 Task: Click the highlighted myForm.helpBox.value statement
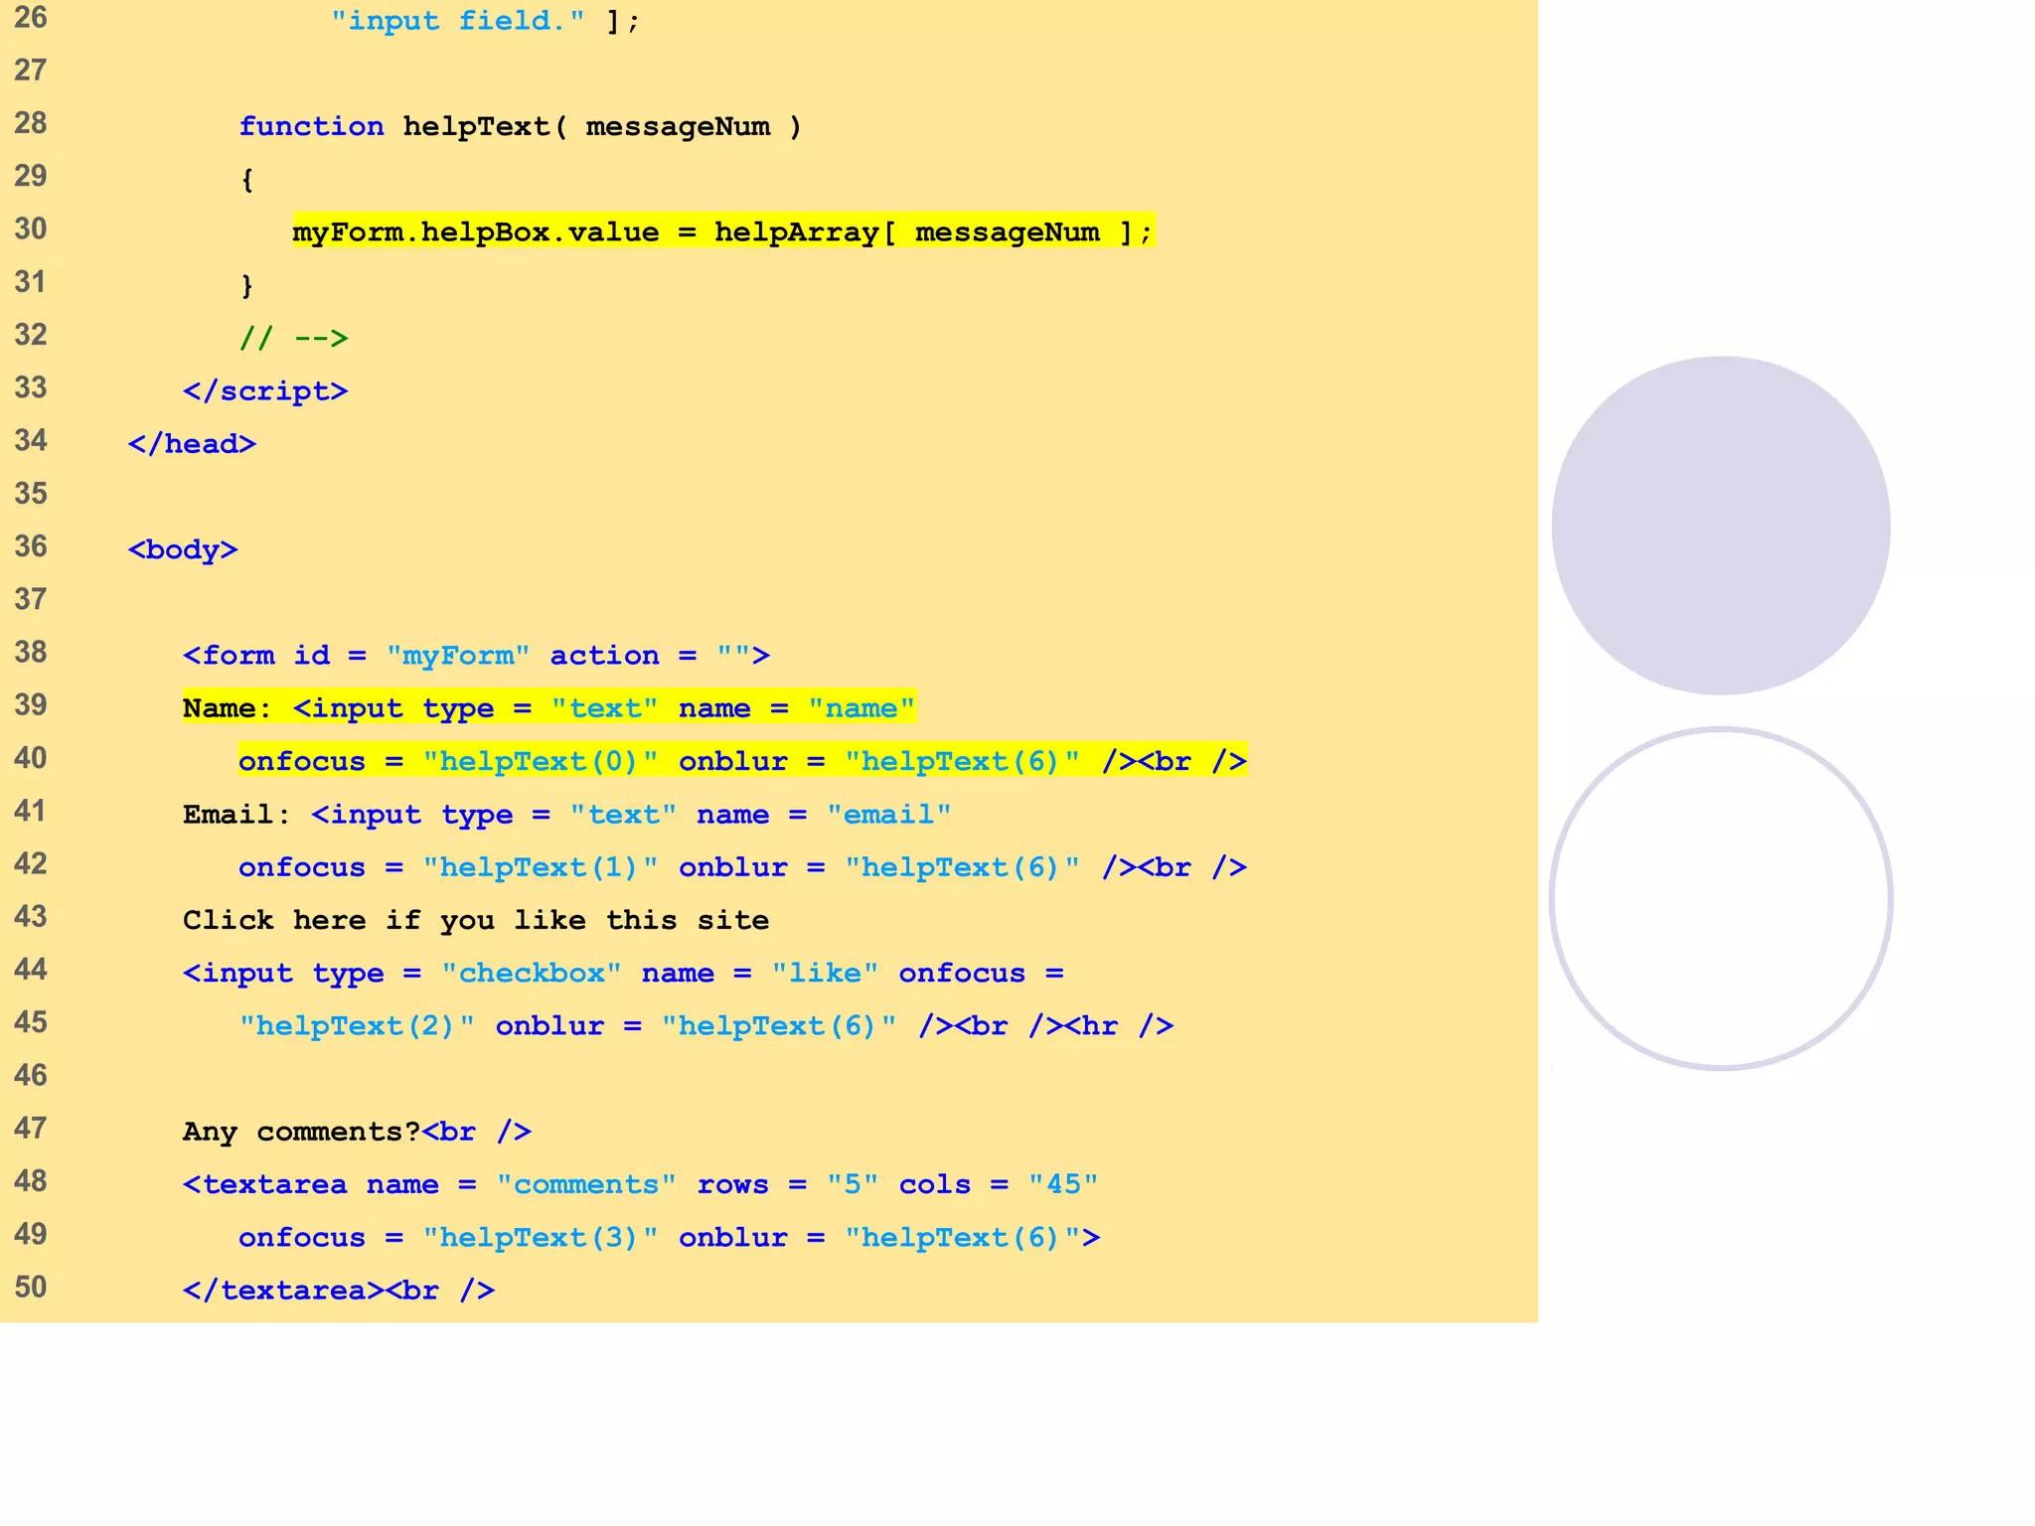point(722,232)
